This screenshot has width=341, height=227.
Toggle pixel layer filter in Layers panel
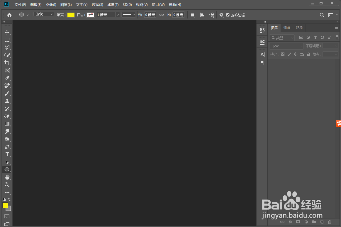[x=301, y=38]
